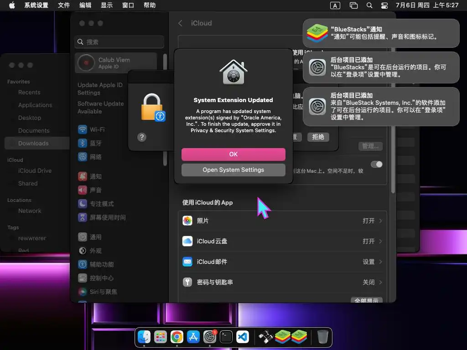Image resolution: width=467 pixels, height=350 pixels.
Task: Open the 窗口 menu
Action: (128, 5)
